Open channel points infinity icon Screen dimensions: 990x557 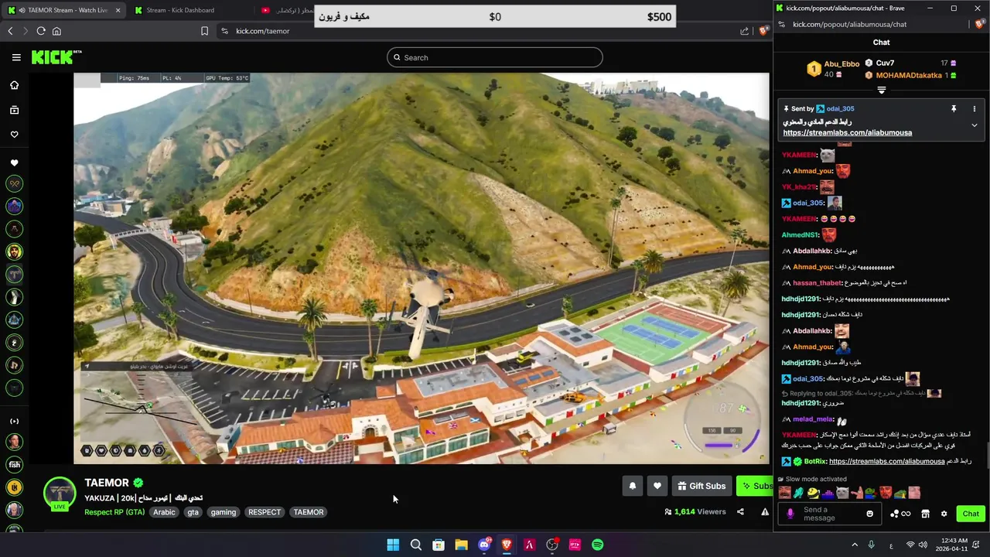click(900, 514)
